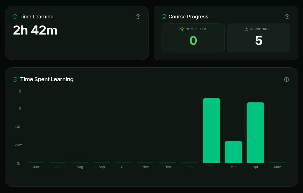The width and height of the screenshot is (303, 193).
Task: Click the trophy icon next to COMPLETED label
Action: (x=182, y=29)
